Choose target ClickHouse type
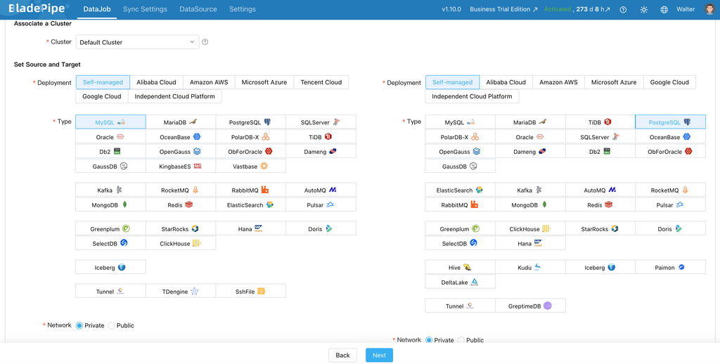The height and width of the screenshot is (364, 720). tap(530, 228)
